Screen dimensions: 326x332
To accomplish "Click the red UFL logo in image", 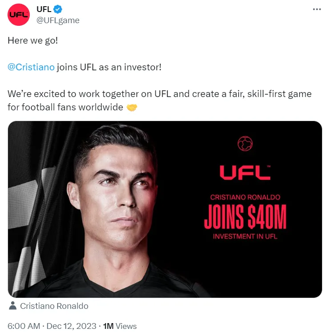I will click(x=245, y=172).
